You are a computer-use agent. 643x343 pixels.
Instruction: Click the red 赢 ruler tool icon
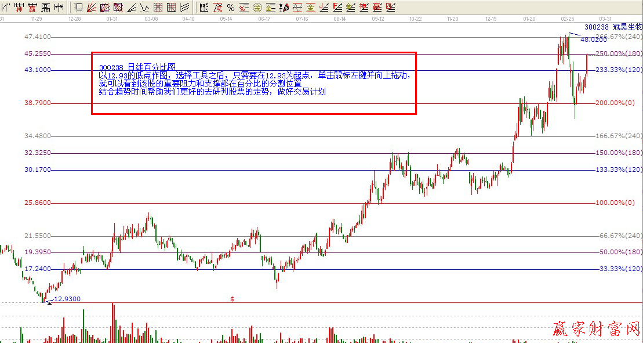[x=32, y=8]
